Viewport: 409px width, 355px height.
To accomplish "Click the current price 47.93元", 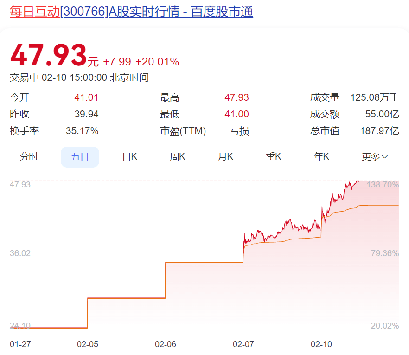I will (x=54, y=55).
